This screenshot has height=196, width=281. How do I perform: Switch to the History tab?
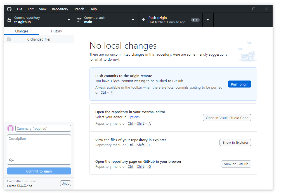tap(56, 31)
